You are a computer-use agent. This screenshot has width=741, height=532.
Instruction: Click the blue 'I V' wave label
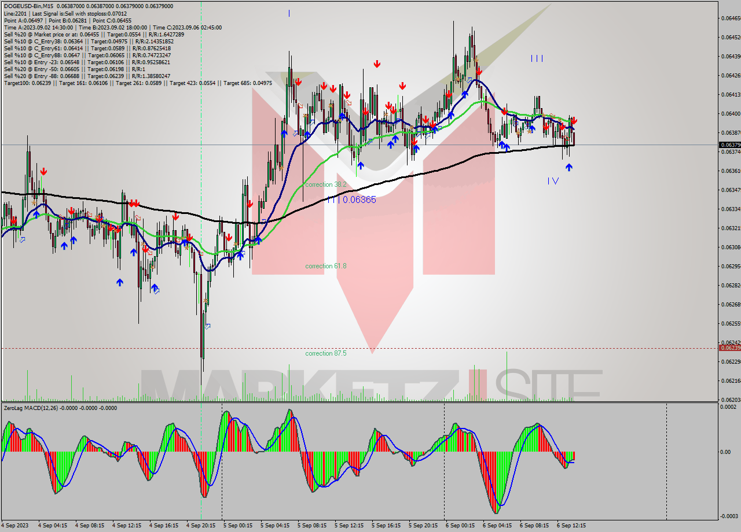pos(553,181)
